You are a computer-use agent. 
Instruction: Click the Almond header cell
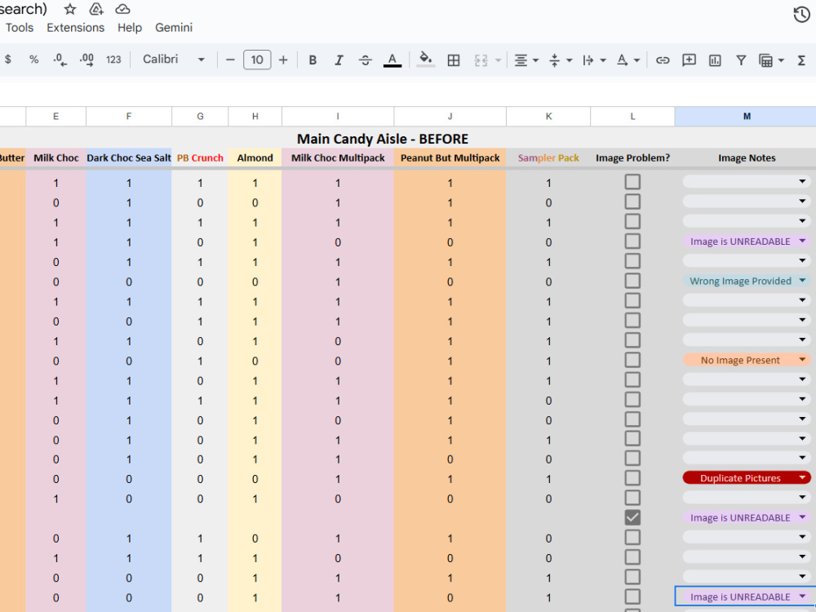tap(255, 158)
